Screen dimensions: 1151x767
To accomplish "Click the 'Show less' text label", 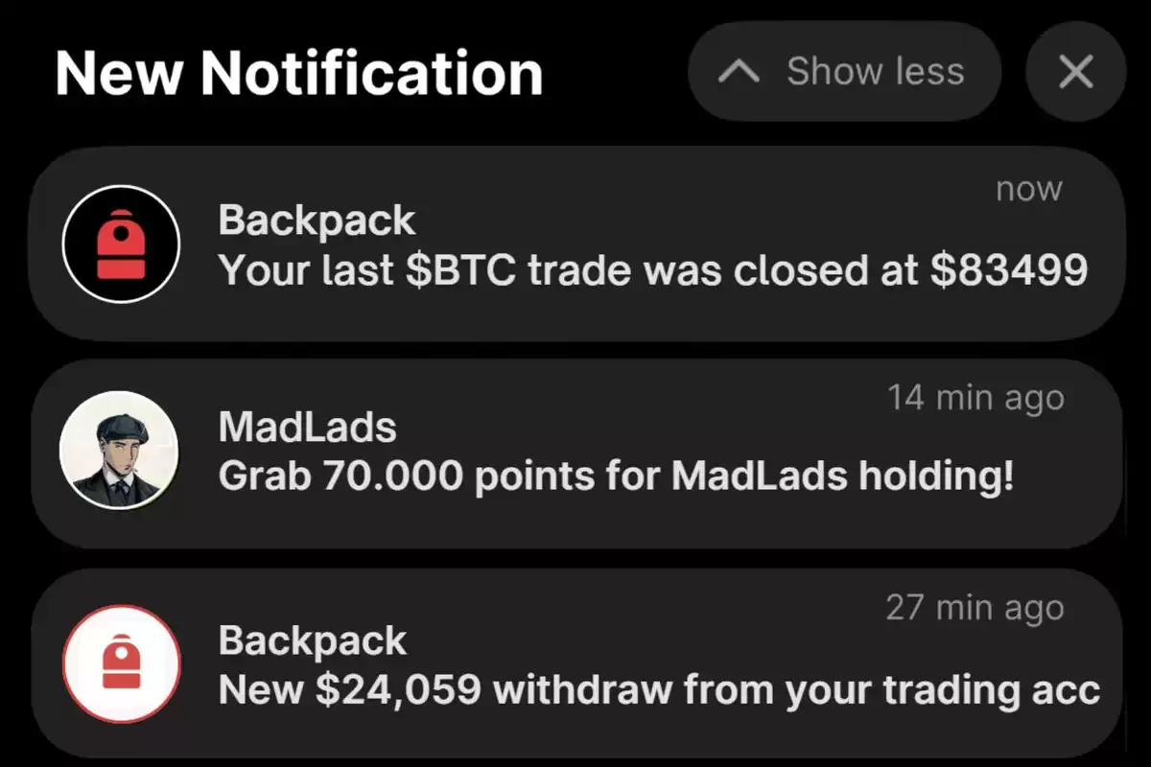I will (x=876, y=71).
